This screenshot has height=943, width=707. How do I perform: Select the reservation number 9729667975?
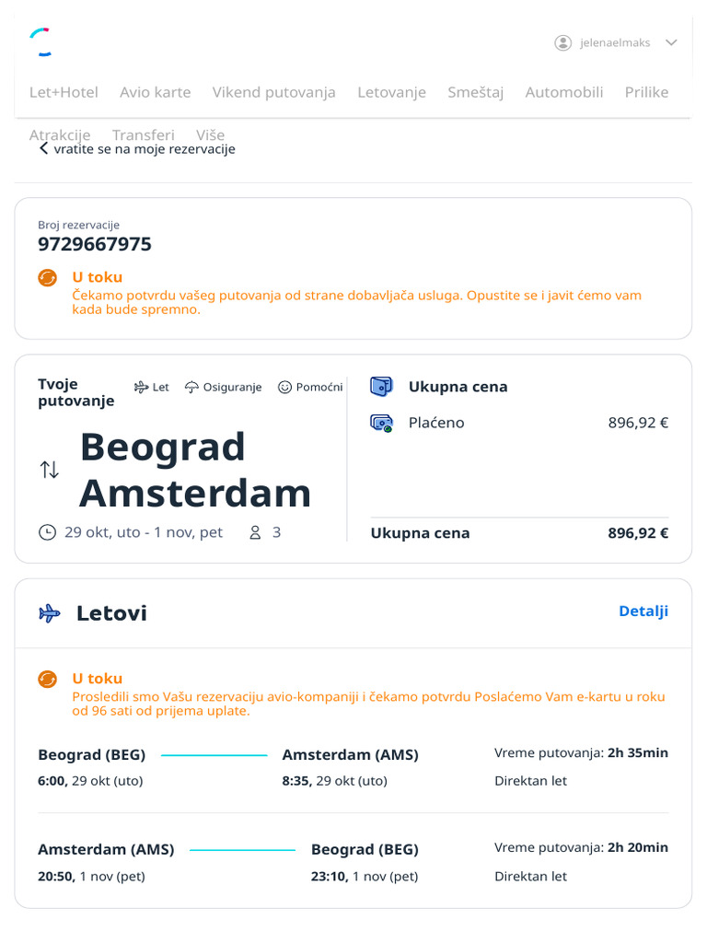[95, 244]
